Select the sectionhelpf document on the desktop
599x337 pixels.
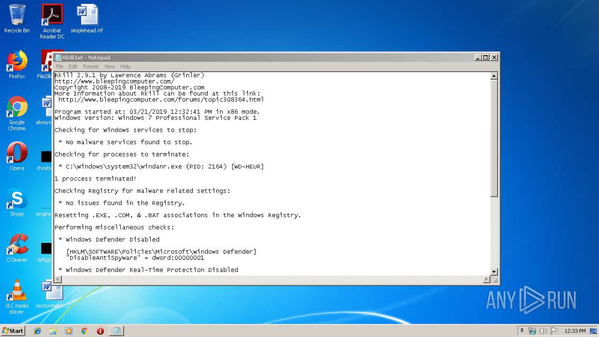pyautogui.click(x=52, y=294)
